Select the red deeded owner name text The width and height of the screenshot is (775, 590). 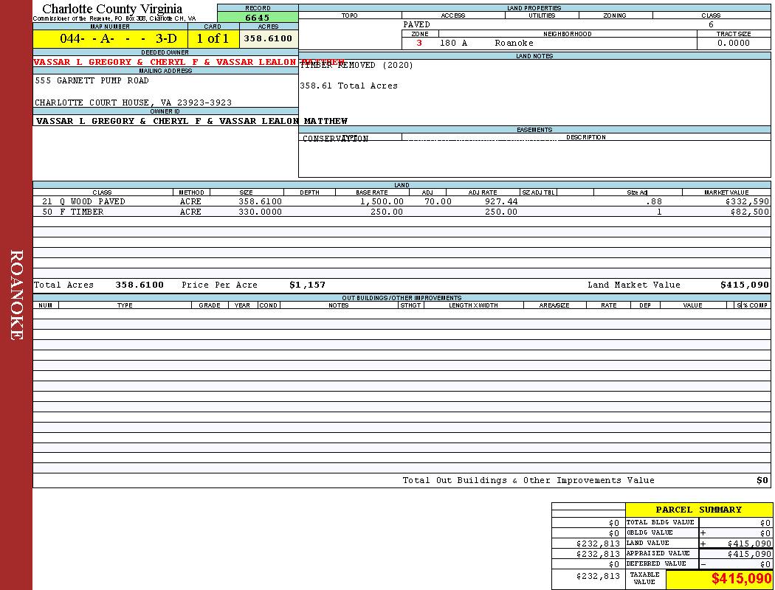(x=165, y=62)
